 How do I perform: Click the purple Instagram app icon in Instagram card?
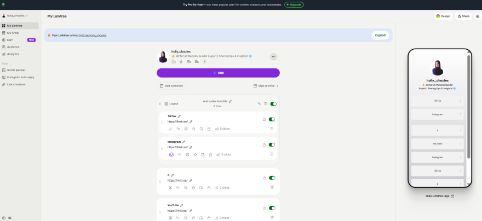tap(171, 155)
